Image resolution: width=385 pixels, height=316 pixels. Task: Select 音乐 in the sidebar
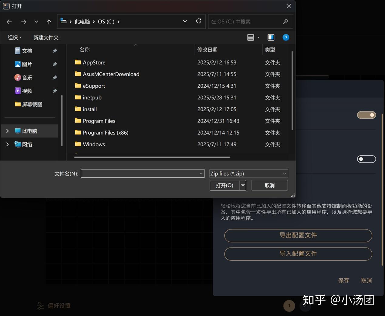(27, 77)
